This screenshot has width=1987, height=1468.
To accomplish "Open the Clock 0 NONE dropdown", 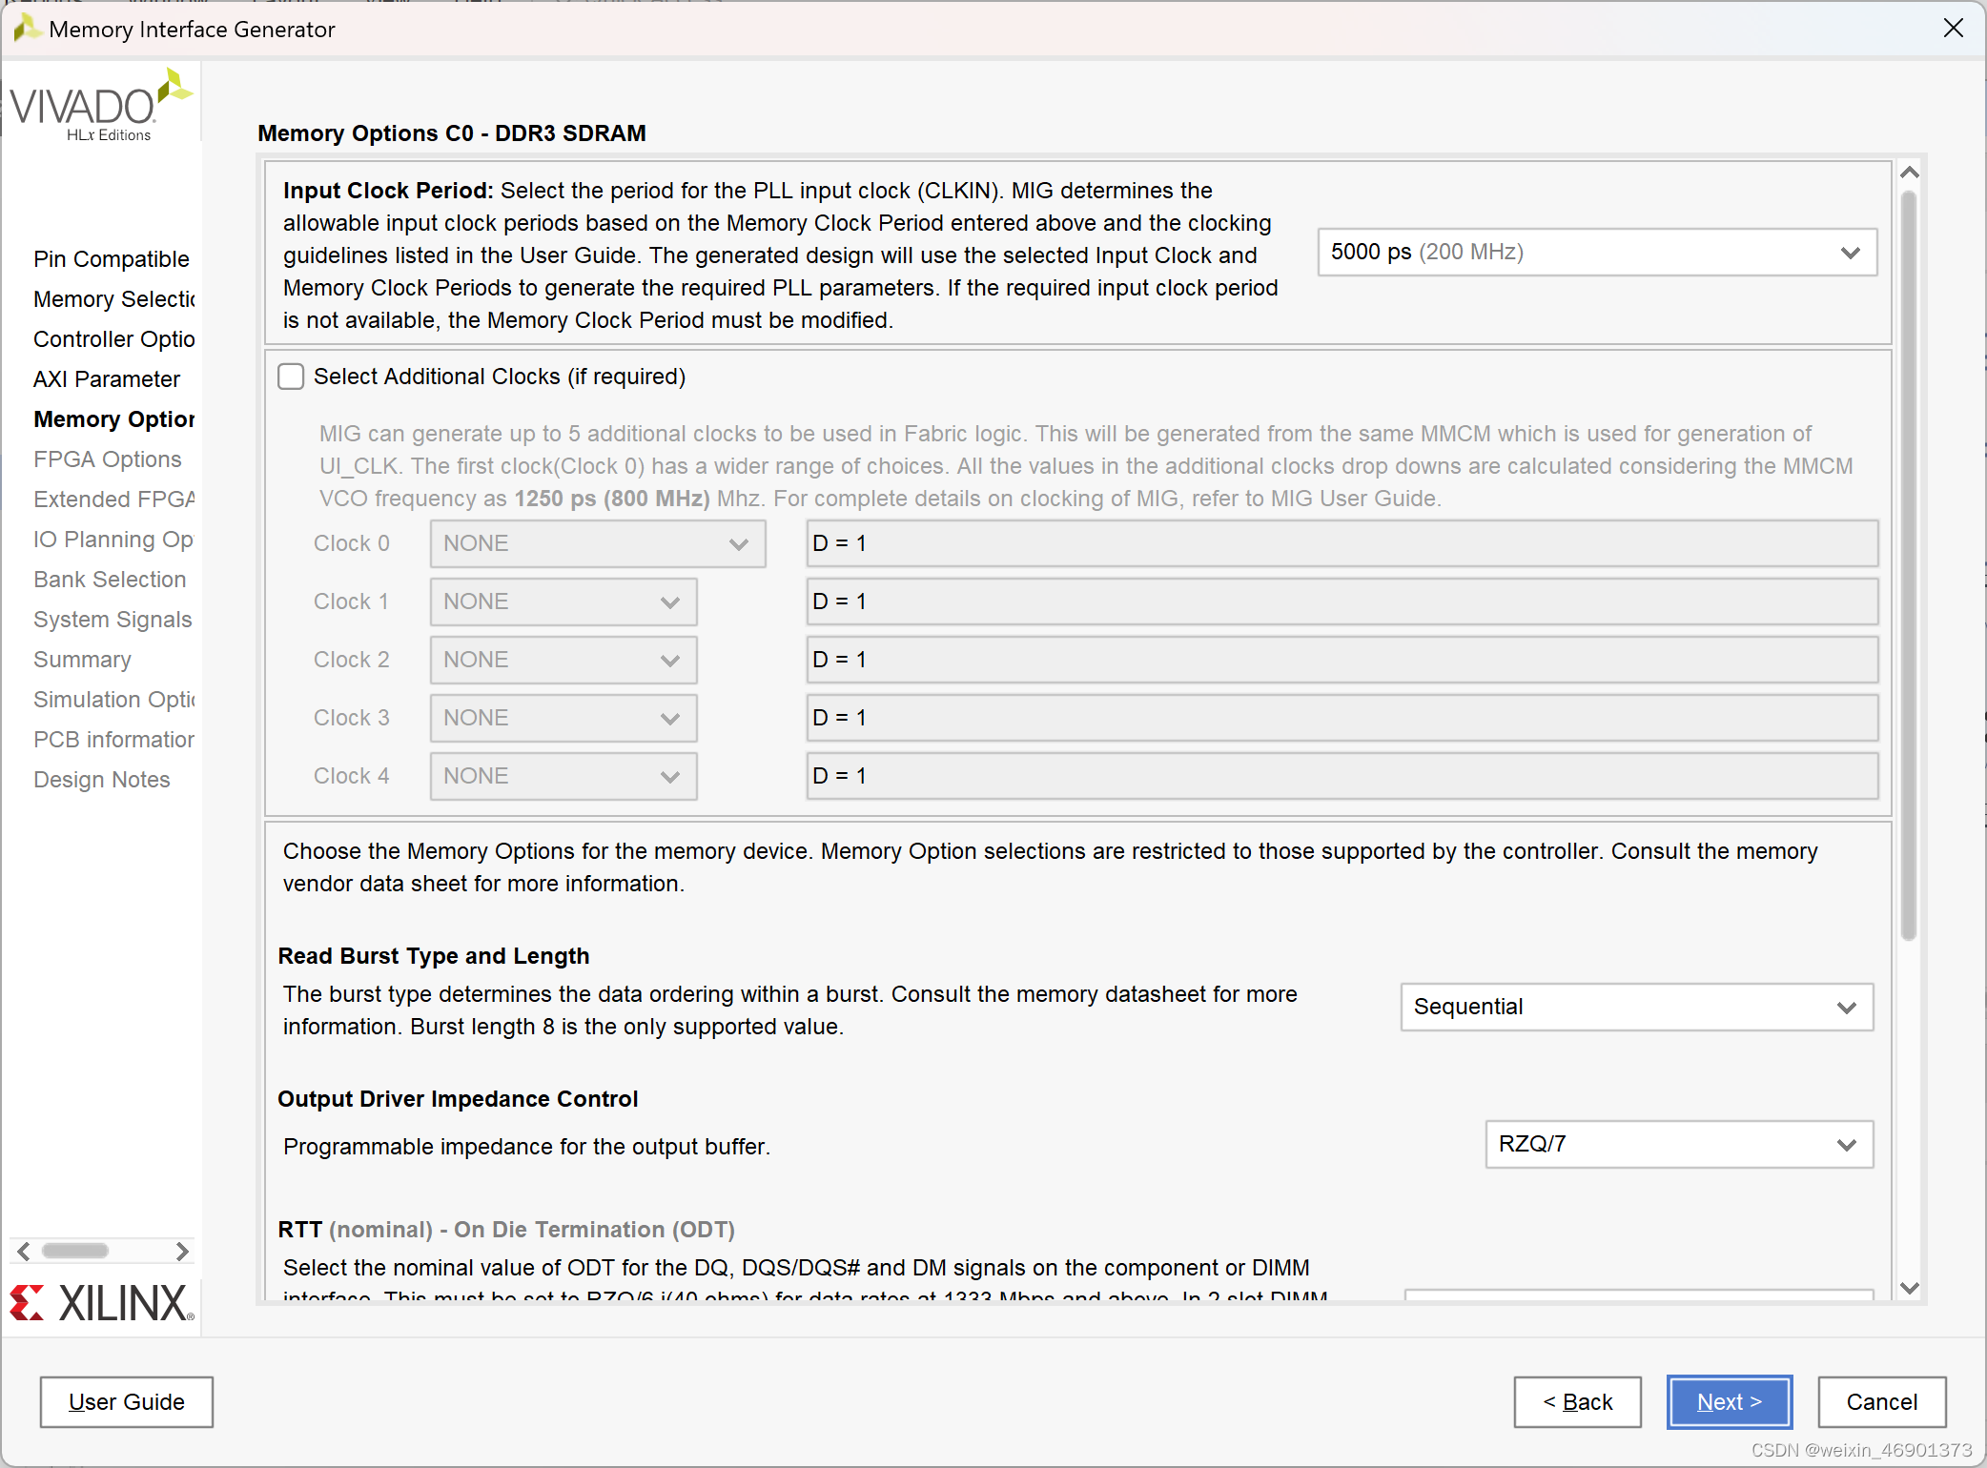I will coord(597,544).
